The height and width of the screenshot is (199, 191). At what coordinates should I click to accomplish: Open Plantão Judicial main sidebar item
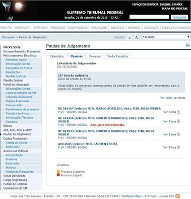point(13,80)
